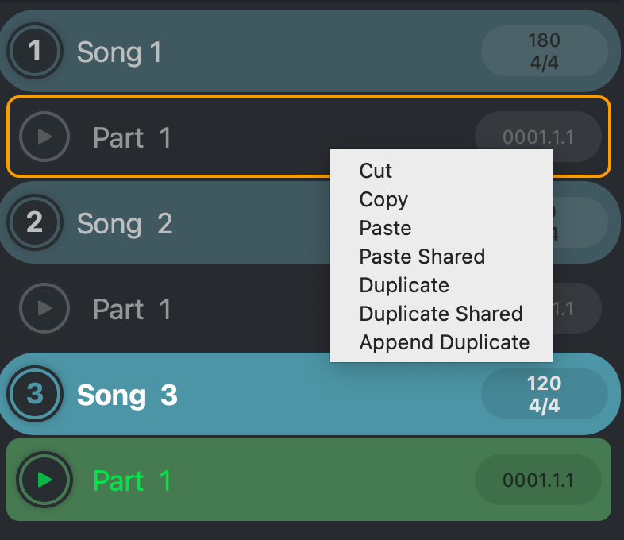
Task: Click position 0001.1.1 of Song 1's part
Action: pyautogui.click(x=538, y=137)
